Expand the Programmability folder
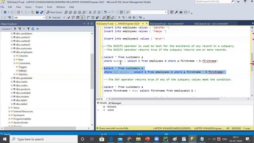Image resolution: width=254 pixels, height=143 pixels. coord(9,119)
